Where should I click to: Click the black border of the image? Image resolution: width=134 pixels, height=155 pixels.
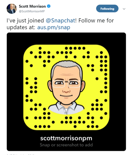pyautogui.click(x=15, y=92)
